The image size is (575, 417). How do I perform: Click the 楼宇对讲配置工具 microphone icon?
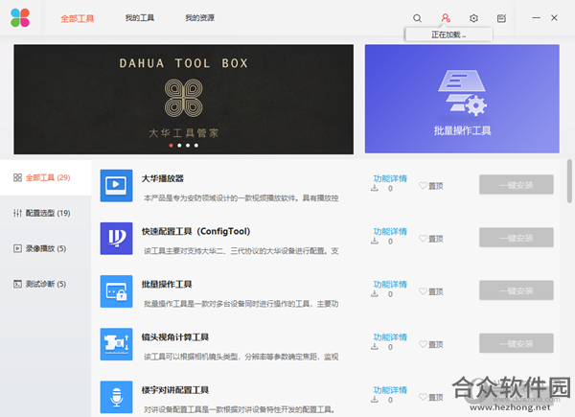point(116,397)
